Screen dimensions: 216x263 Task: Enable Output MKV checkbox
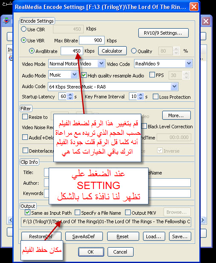tap(128, 213)
